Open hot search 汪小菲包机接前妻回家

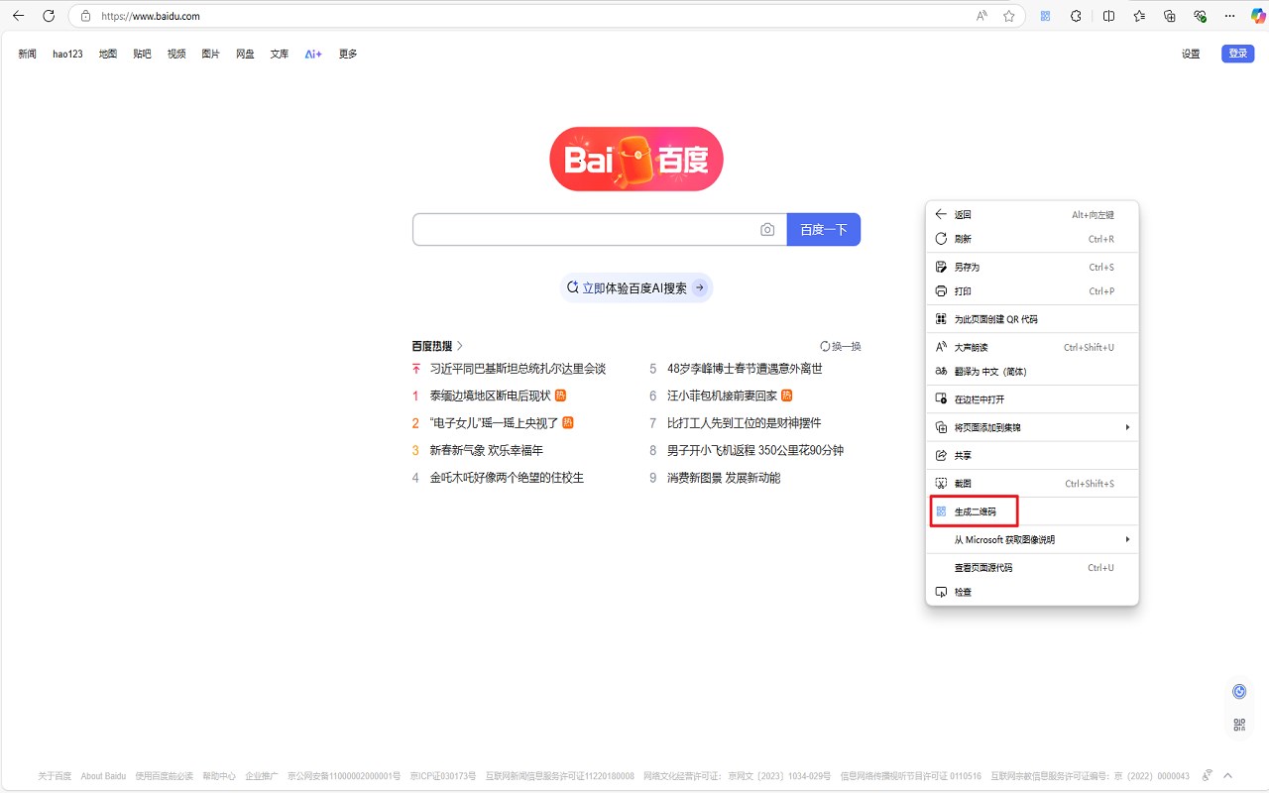(x=722, y=396)
